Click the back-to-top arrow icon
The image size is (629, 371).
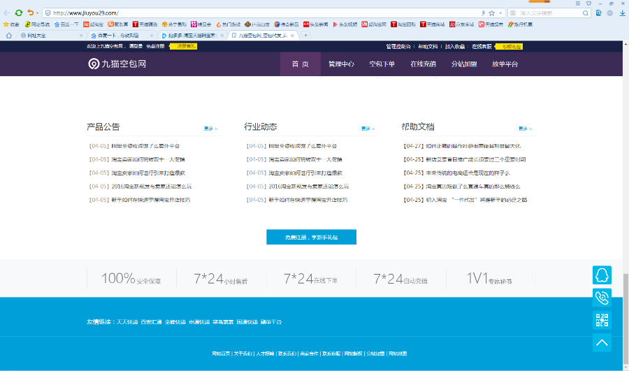pos(602,342)
